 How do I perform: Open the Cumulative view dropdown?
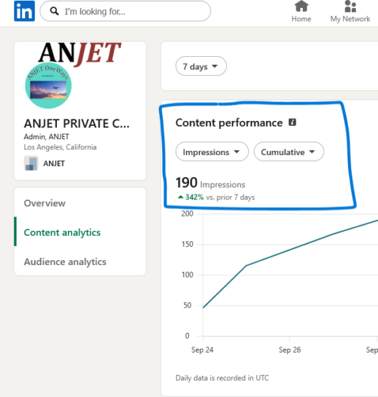coord(289,152)
